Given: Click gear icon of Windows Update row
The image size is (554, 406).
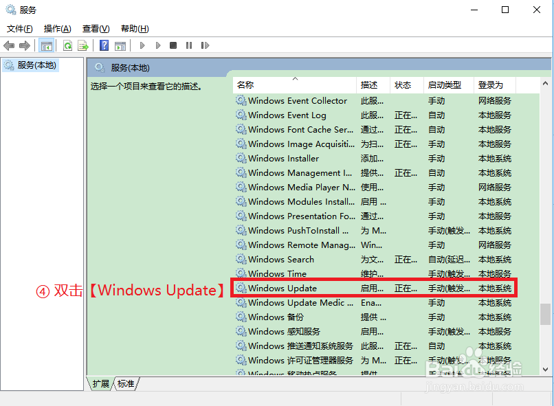Looking at the screenshot, I should [241, 288].
